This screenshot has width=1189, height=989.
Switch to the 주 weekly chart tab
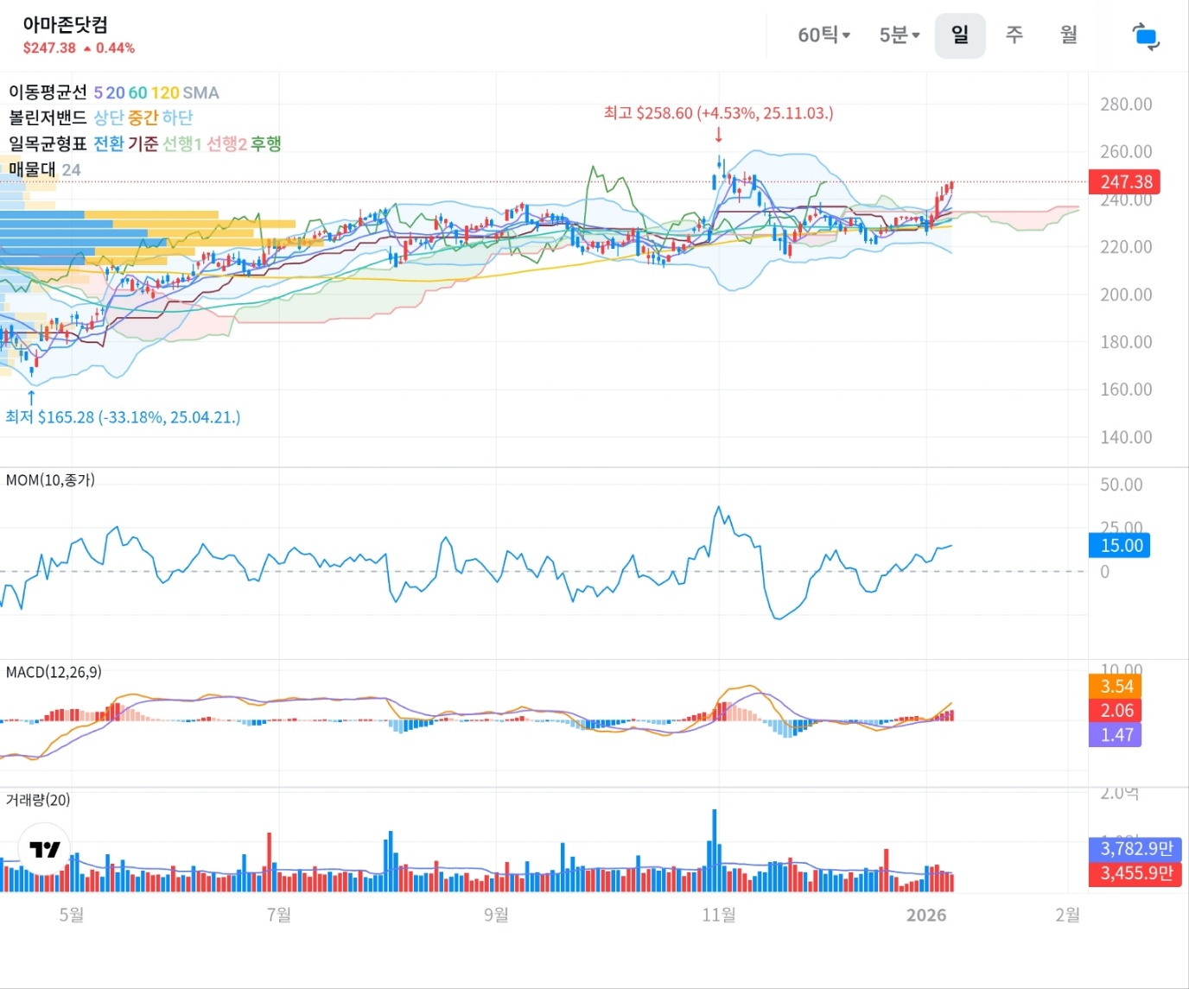point(1014,35)
